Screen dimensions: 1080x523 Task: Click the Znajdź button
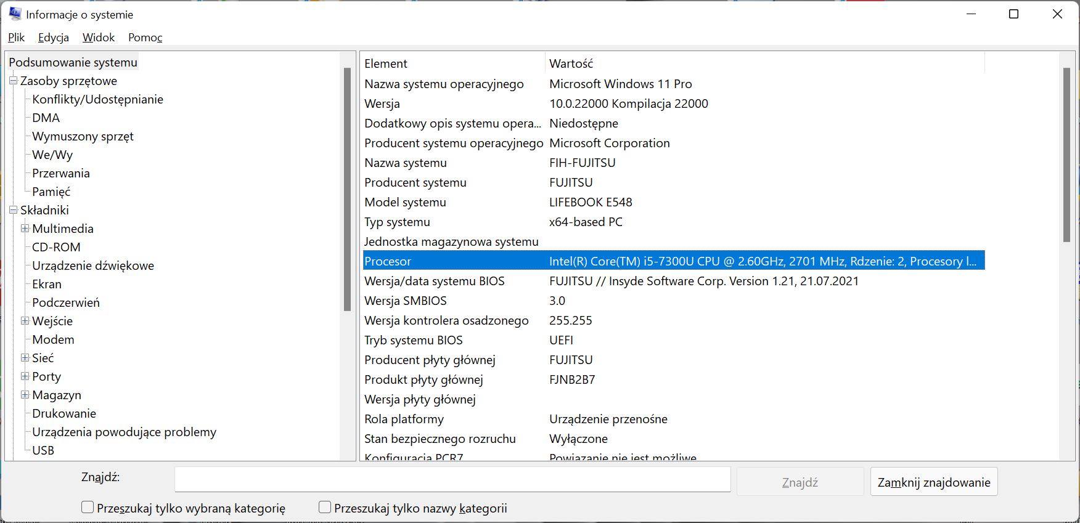pyautogui.click(x=800, y=482)
